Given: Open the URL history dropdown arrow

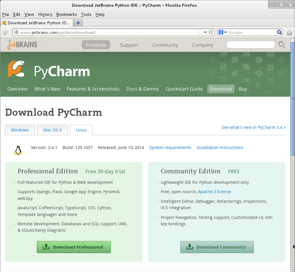Looking at the screenshot, I should click(205, 32).
